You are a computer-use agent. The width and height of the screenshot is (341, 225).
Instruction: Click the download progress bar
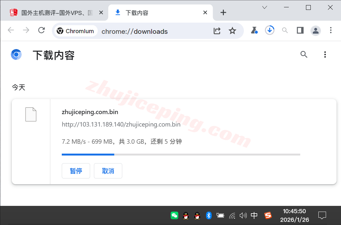pyautogui.click(x=181, y=155)
